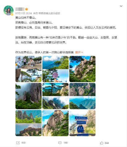Click the poster's profile avatar
The width and height of the screenshot is (127, 147).
point(9,10)
